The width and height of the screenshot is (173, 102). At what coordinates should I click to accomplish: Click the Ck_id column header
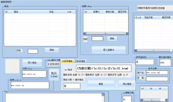pos(139,17)
